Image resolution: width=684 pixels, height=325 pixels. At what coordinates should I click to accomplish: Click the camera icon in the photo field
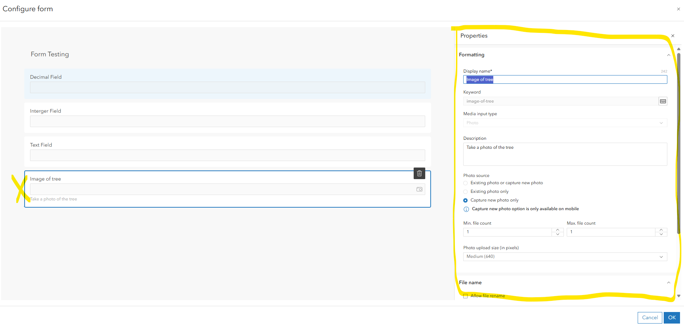pos(419,189)
